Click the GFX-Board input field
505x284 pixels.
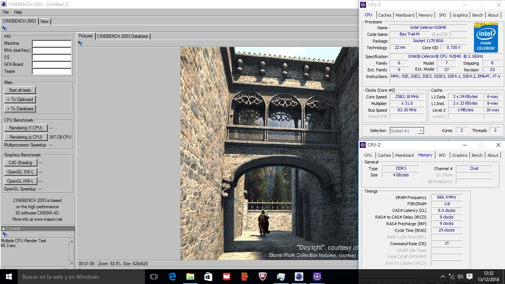[x=52, y=65]
